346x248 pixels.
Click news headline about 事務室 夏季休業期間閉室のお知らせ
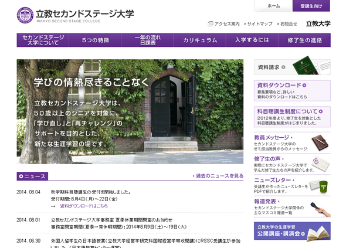[x=111, y=220]
